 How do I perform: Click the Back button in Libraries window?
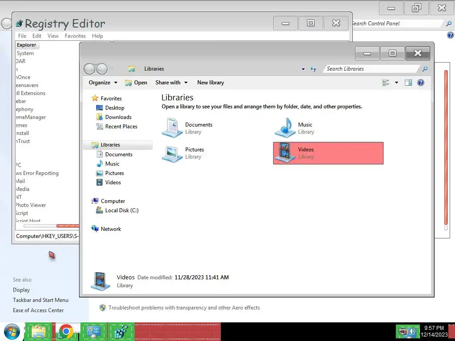(89, 69)
